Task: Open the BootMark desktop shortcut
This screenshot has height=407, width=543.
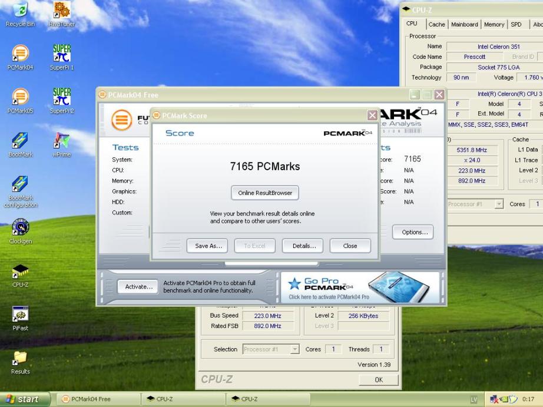Action: (x=20, y=144)
